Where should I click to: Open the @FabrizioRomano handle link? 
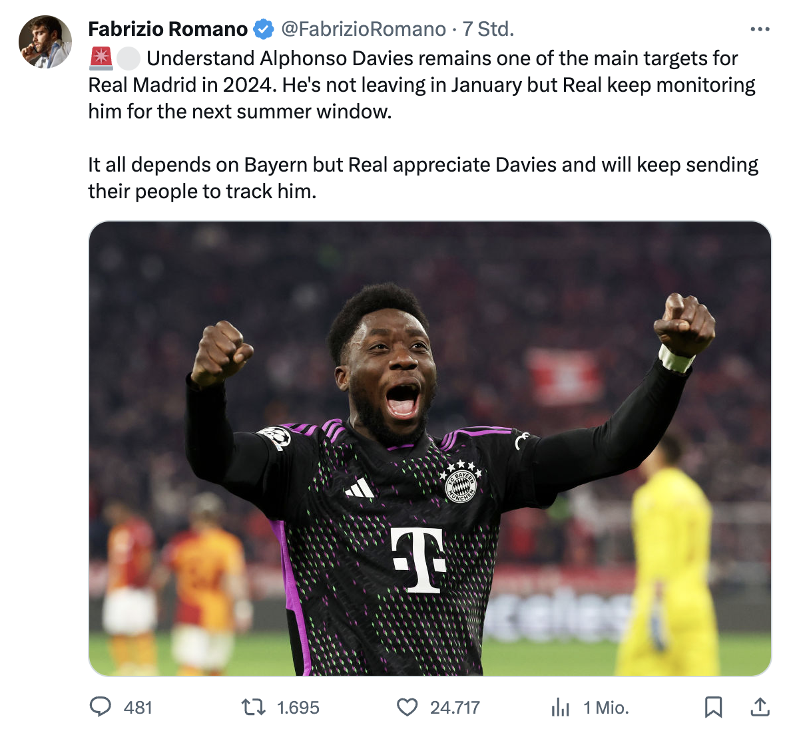pyautogui.click(x=364, y=29)
